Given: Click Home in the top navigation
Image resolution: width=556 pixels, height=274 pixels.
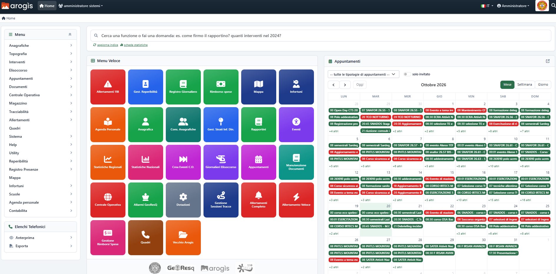Looking at the screenshot, I should coord(47,6).
